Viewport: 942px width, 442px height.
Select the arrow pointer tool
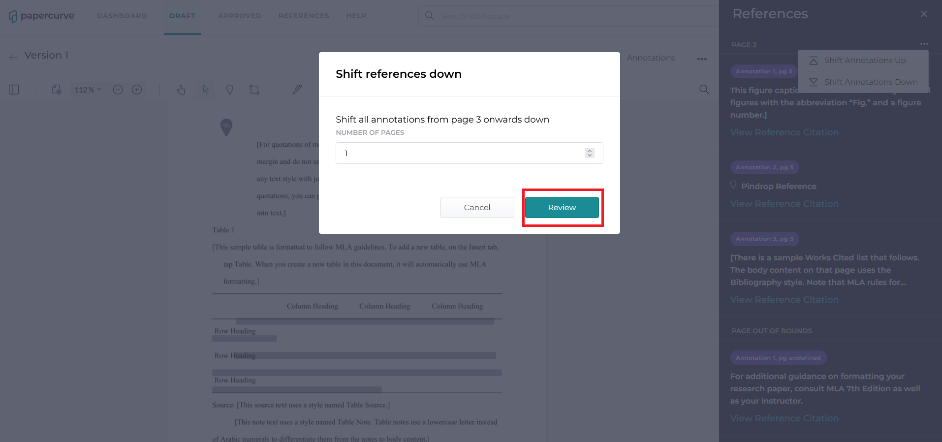tap(206, 90)
